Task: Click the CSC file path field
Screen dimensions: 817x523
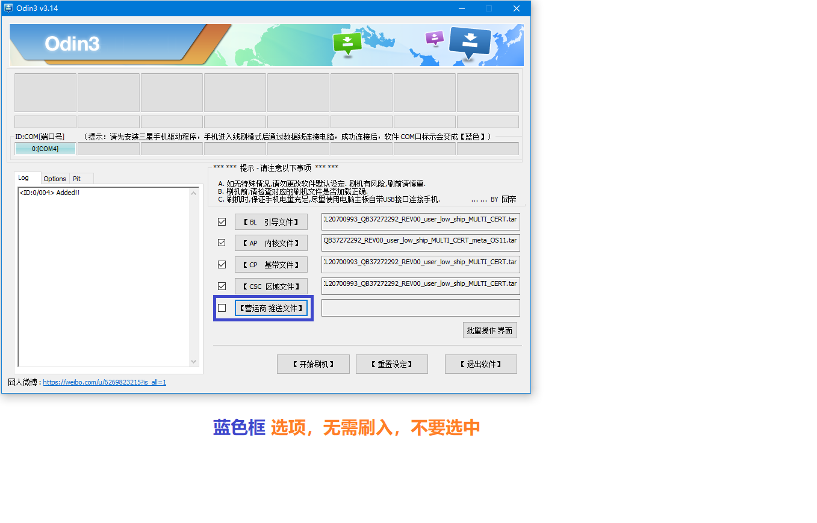Action: (x=421, y=286)
